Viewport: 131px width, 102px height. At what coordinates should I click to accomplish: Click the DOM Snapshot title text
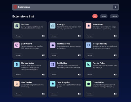(x=64, y=82)
